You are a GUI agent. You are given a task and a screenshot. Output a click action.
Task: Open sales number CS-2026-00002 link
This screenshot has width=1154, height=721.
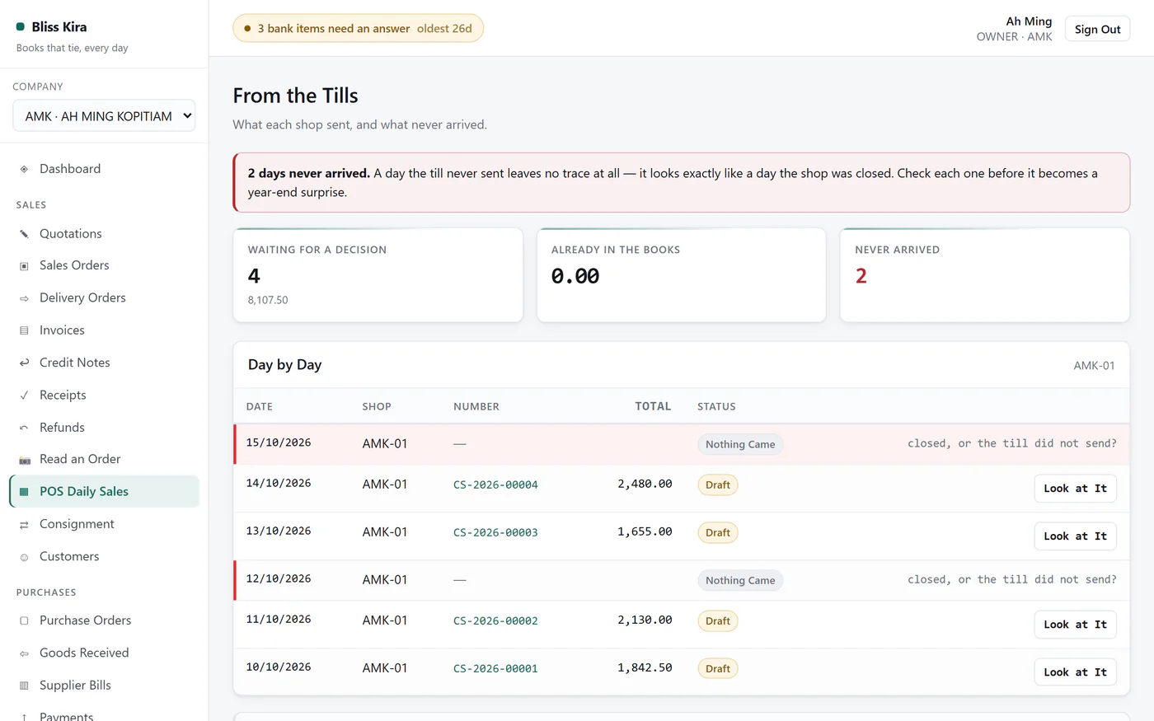pos(495,620)
